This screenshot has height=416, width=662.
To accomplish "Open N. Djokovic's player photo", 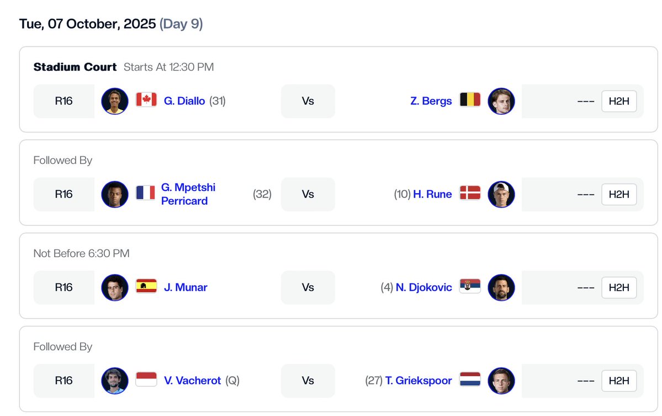I will [x=501, y=287].
